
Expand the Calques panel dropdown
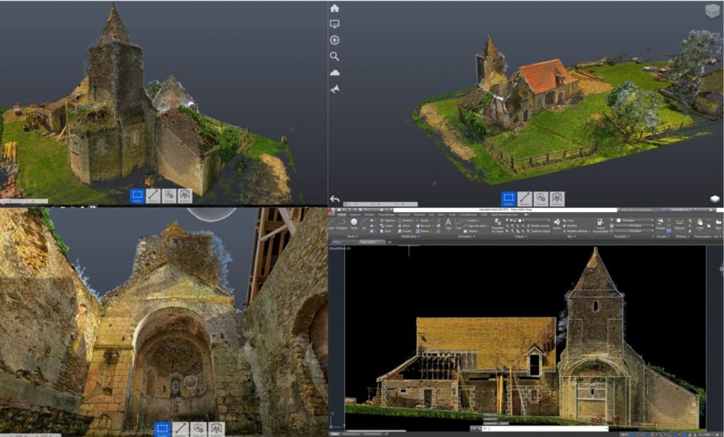[520, 236]
